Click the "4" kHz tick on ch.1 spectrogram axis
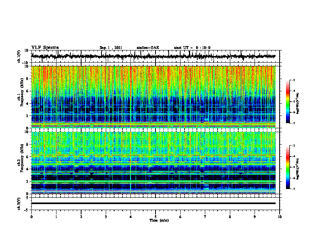 [27, 104]
